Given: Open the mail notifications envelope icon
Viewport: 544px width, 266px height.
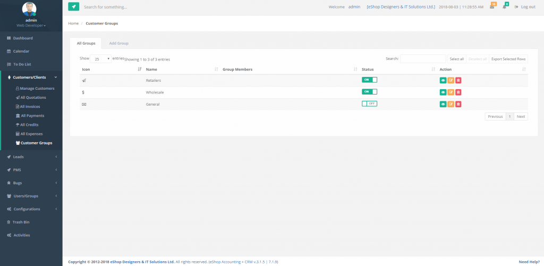Looking at the screenshot, I should (492, 7).
